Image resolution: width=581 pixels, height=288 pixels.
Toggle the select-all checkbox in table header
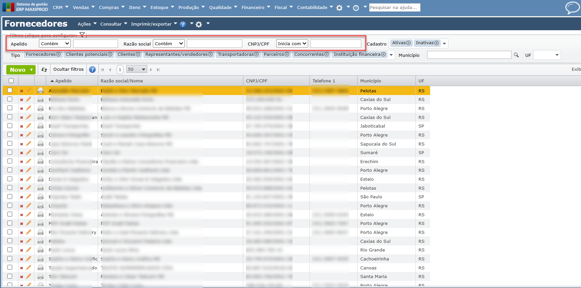tap(11, 81)
